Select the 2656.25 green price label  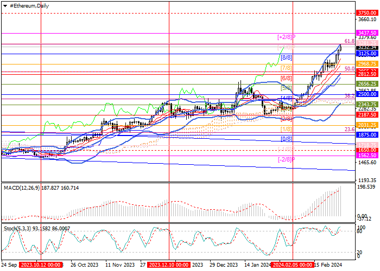[366, 83]
